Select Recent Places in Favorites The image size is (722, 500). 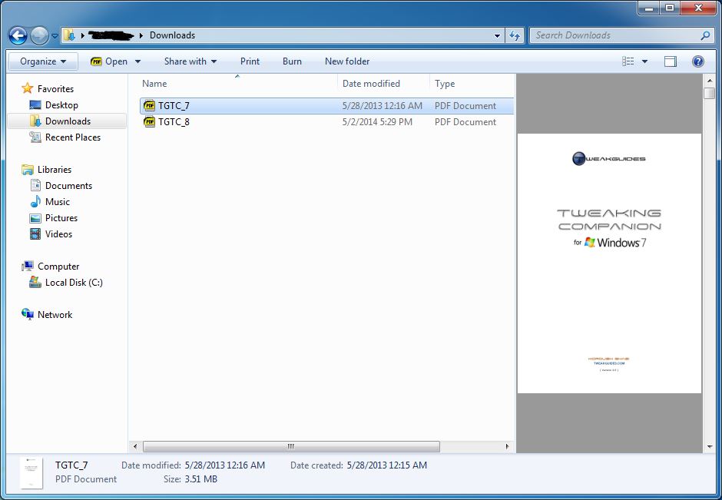pos(73,137)
